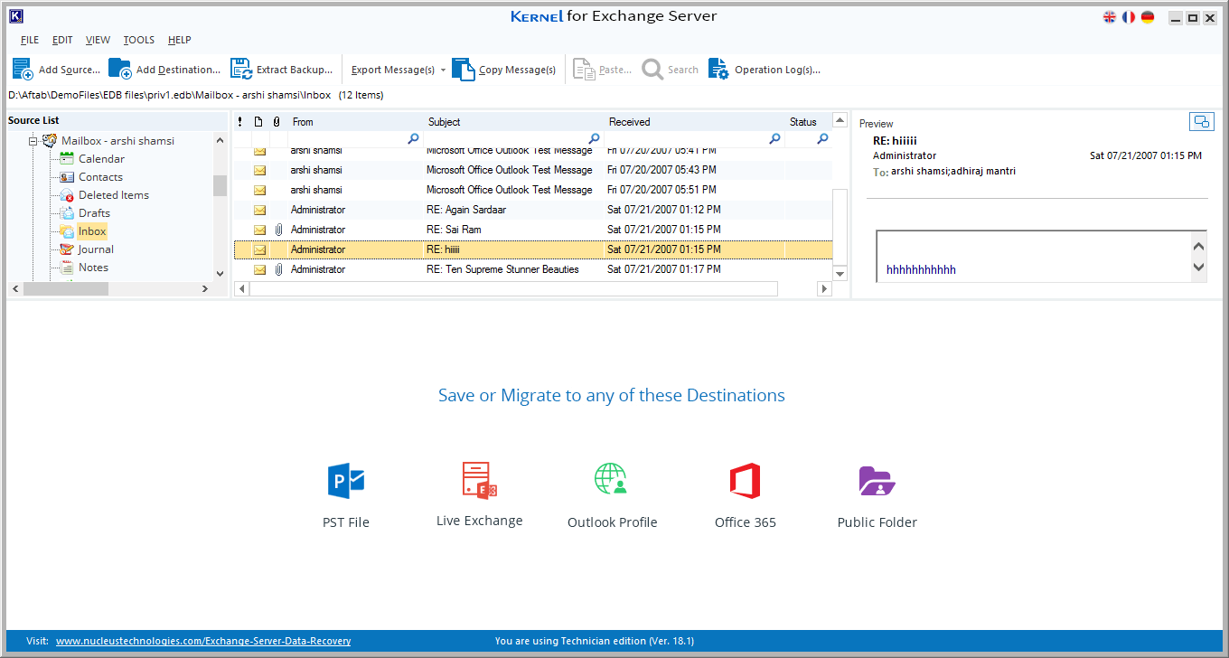Click the source list vertical scrollbar down arrow
The image size is (1229, 658).
click(x=220, y=273)
